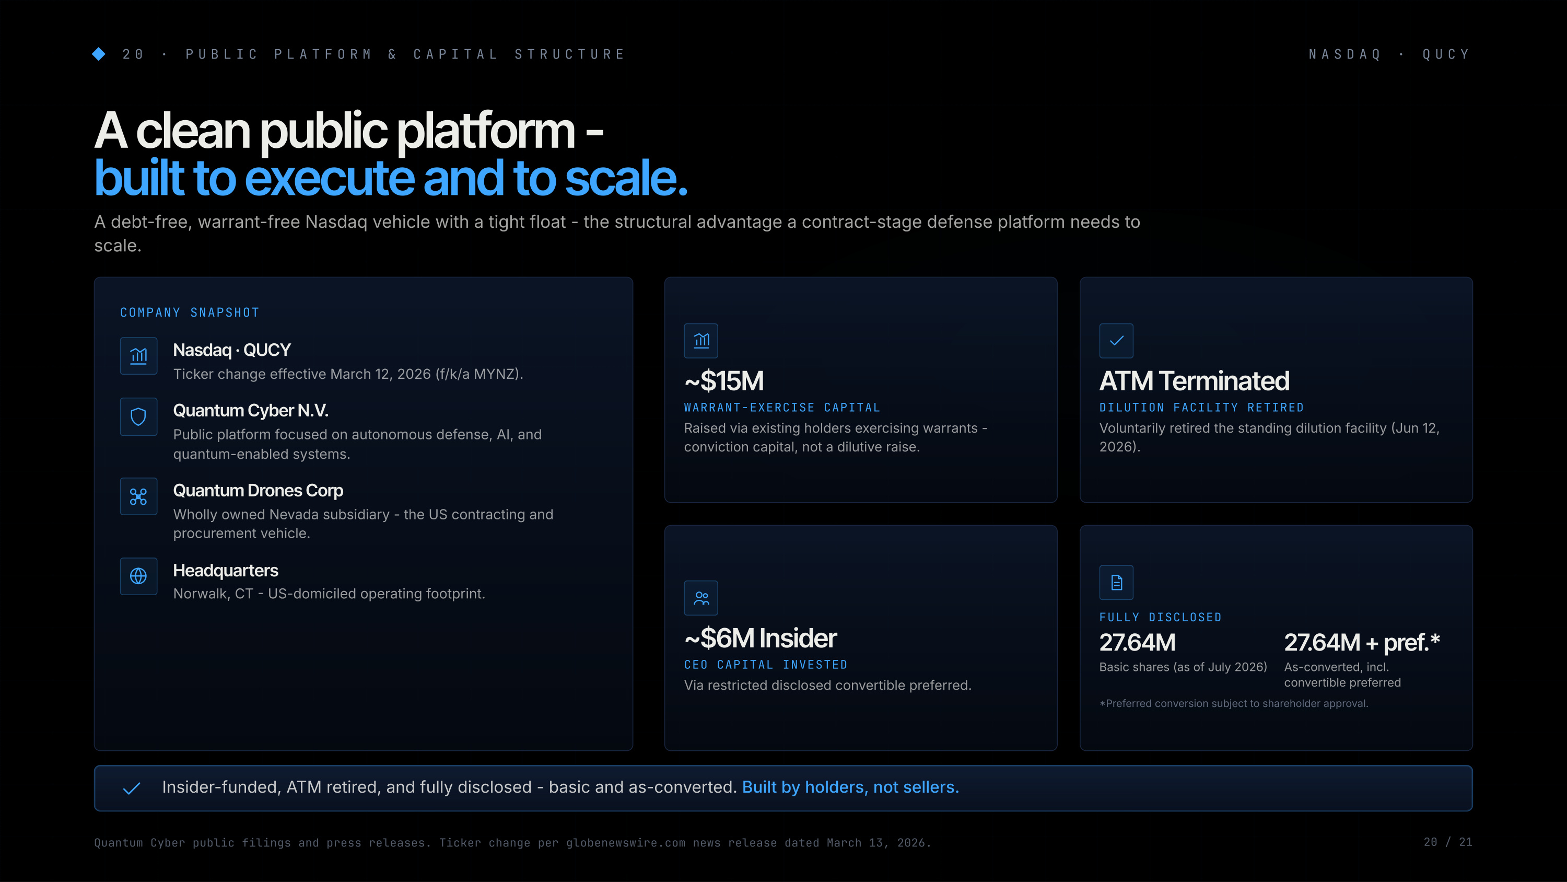Click the chart icon above ~$15M
Screen dimensions: 1567x882
point(701,341)
